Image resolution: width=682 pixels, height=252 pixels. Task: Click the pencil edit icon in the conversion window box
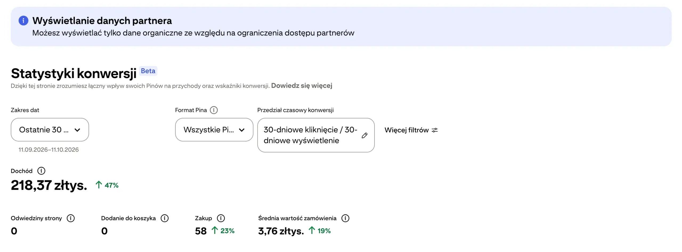coord(365,135)
